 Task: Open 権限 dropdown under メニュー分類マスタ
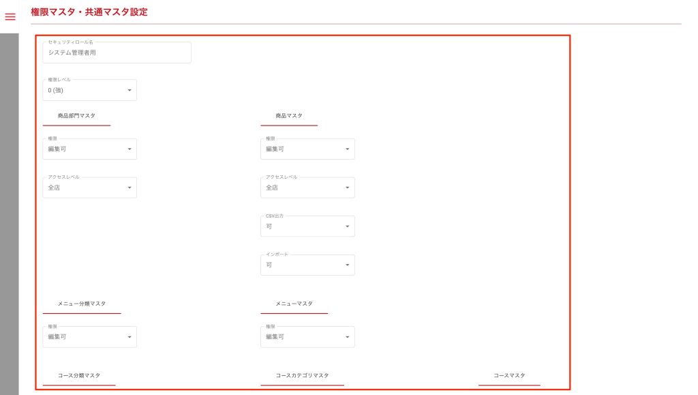point(89,337)
